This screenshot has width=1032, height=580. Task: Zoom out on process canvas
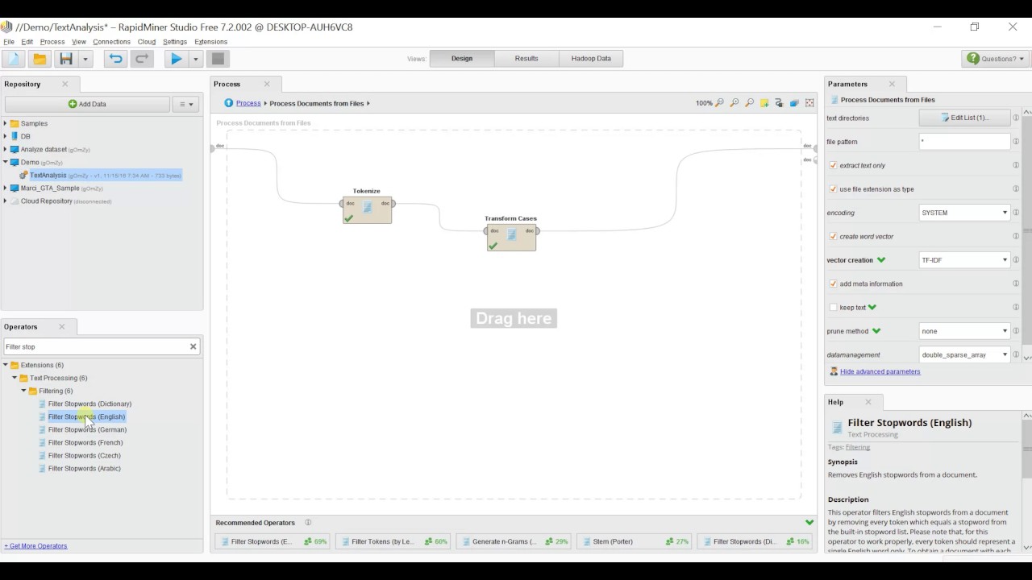[x=750, y=103]
